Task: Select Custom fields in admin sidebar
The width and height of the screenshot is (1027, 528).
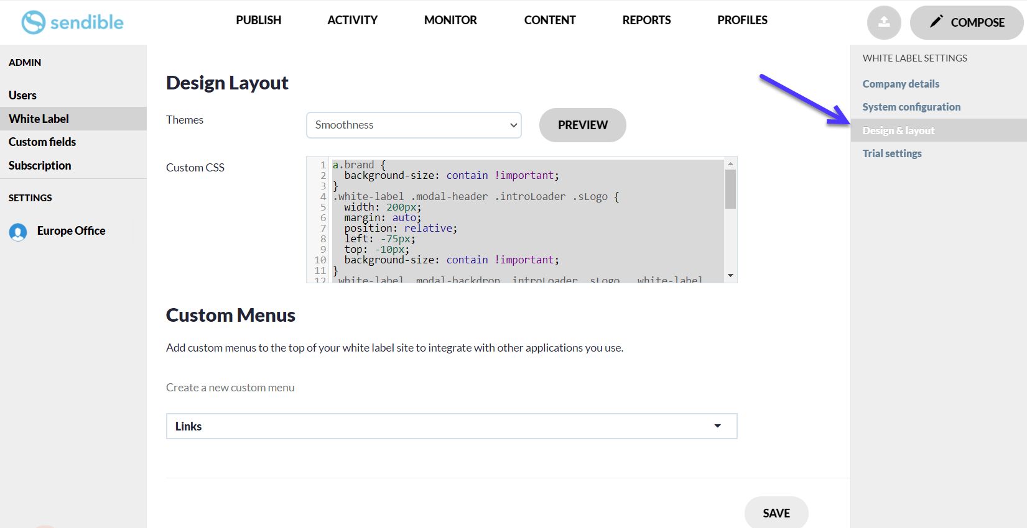Action: coord(42,142)
